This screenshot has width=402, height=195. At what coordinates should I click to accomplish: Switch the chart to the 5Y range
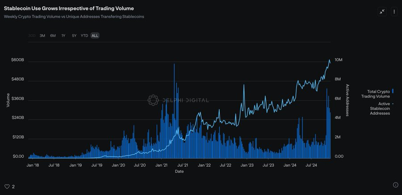74,35
